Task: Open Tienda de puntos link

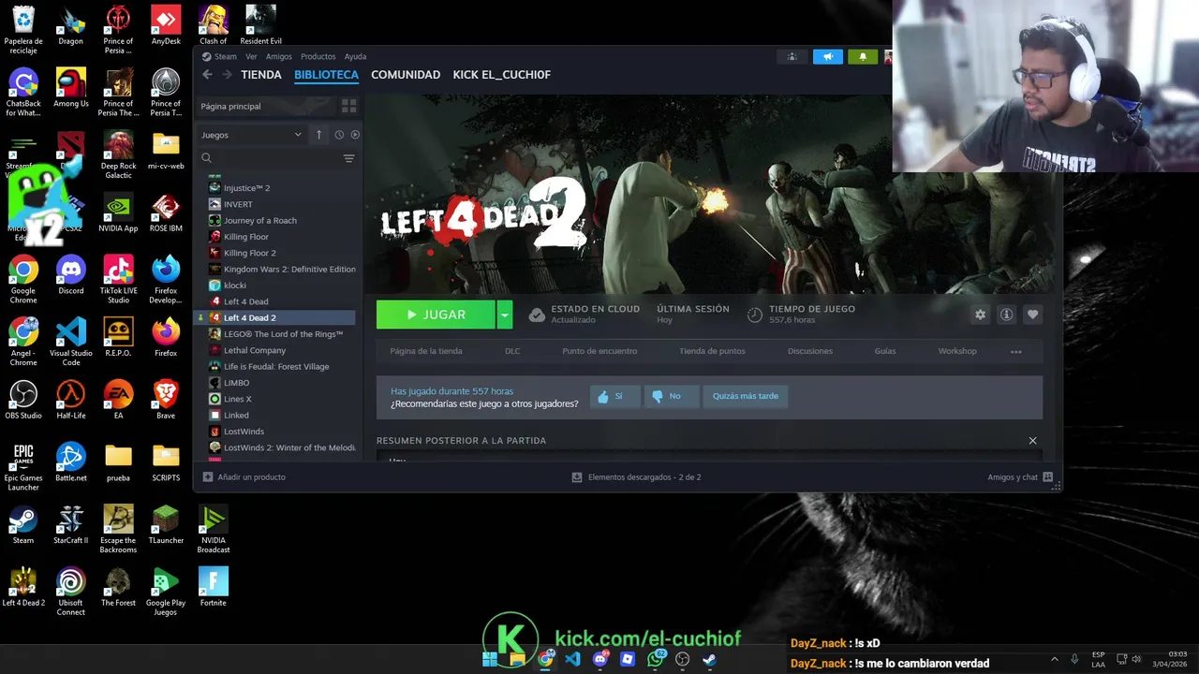Action: 712,351
